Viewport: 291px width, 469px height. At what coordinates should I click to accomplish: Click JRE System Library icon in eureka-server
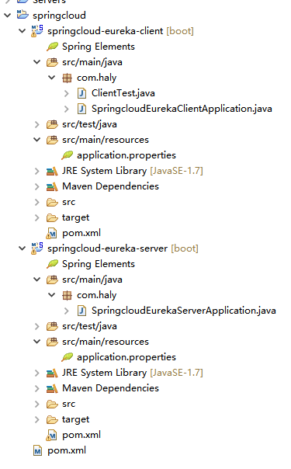tap(52, 373)
